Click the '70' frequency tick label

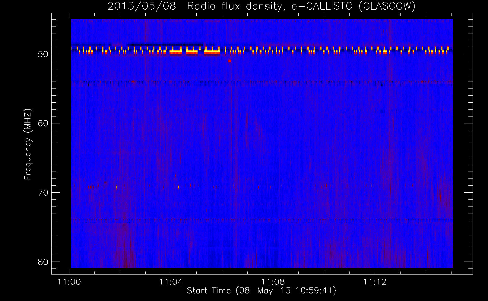point(43,193)
